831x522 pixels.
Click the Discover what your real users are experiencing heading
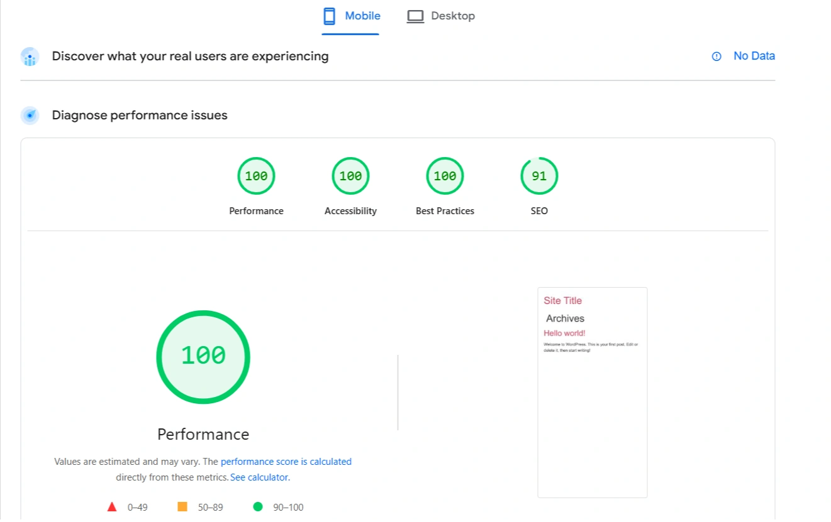coord(190,57)
